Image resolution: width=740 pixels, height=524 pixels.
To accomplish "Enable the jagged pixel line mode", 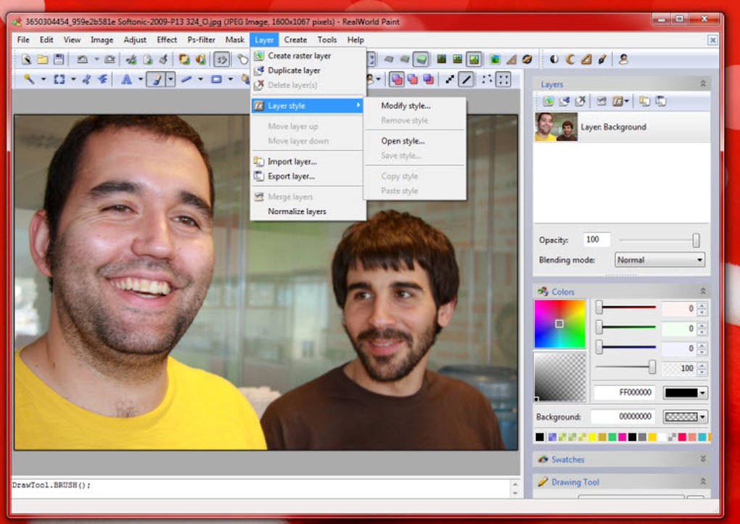I will click(x=450, y=79).
